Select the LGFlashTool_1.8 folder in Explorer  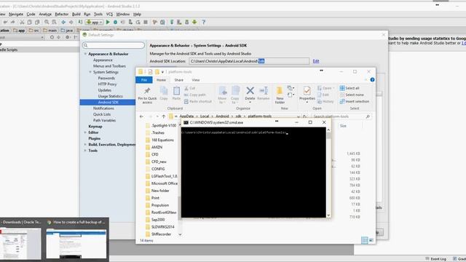(164, 176)
